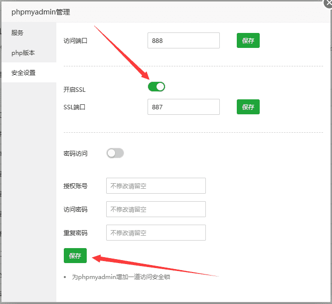This screenshot has width=332, height=304.
Task: Enable the 密码访问 toggle
Action: click(115, 153)
